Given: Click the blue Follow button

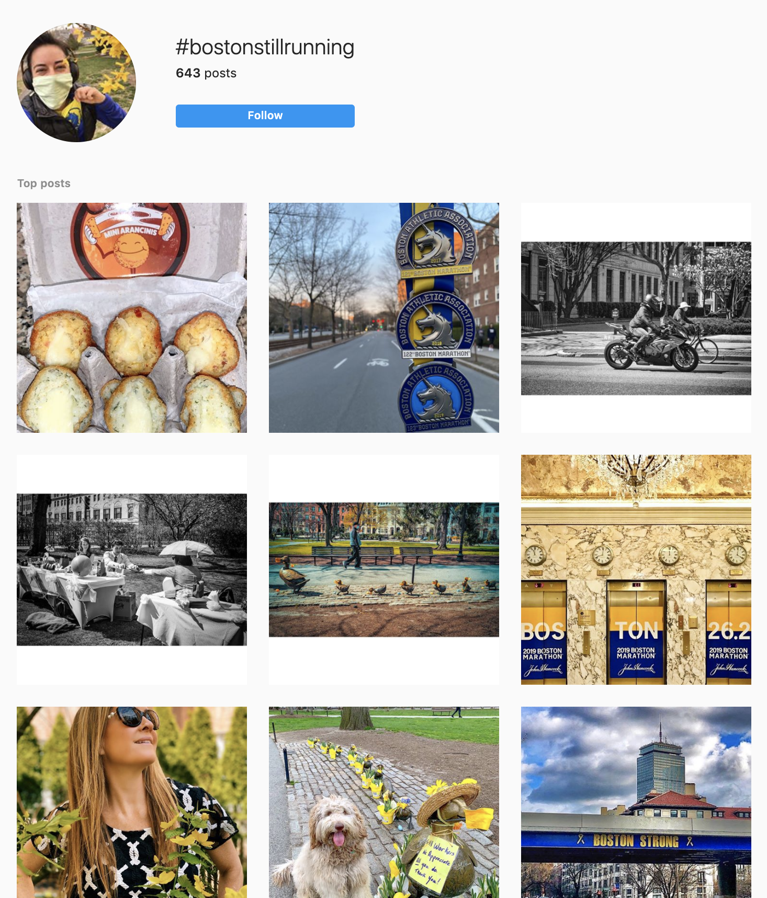Looking at the screenshot, I should point(265,116).
